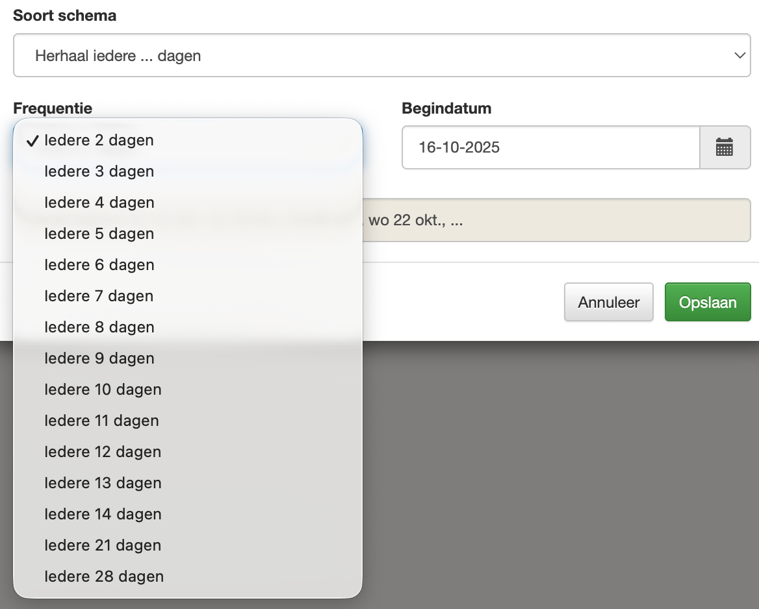The height and width of the screenshot is (609, 759).
Task: Pick 'Iedere 14 dagen' from the list
Action: click(x=103, y=514)
